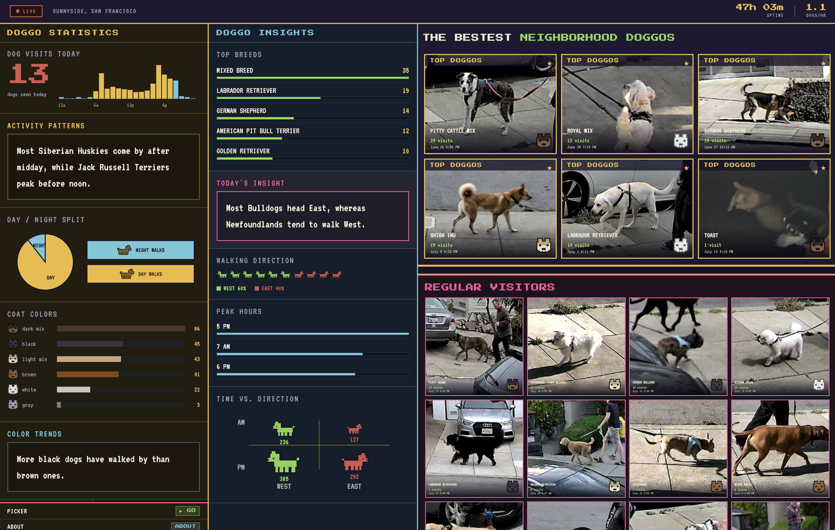835x530 pixels.
Task: Click the Today's Insight text about Bulldogs
Action: click(x=296, y=216)
